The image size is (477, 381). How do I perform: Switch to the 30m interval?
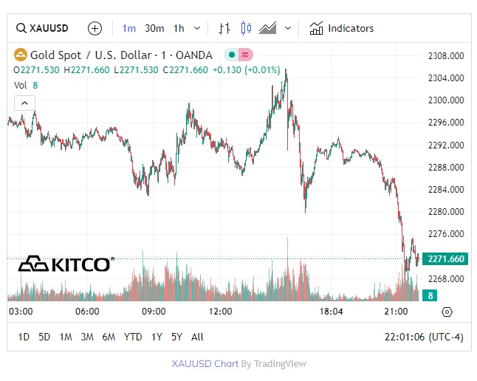click(x=154, y=28)
